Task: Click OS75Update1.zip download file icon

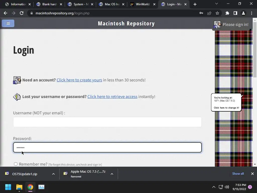Action: tap(7, 174)
